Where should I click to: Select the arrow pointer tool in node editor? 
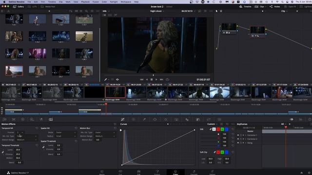pyautogui.click(x=216, y=11)
